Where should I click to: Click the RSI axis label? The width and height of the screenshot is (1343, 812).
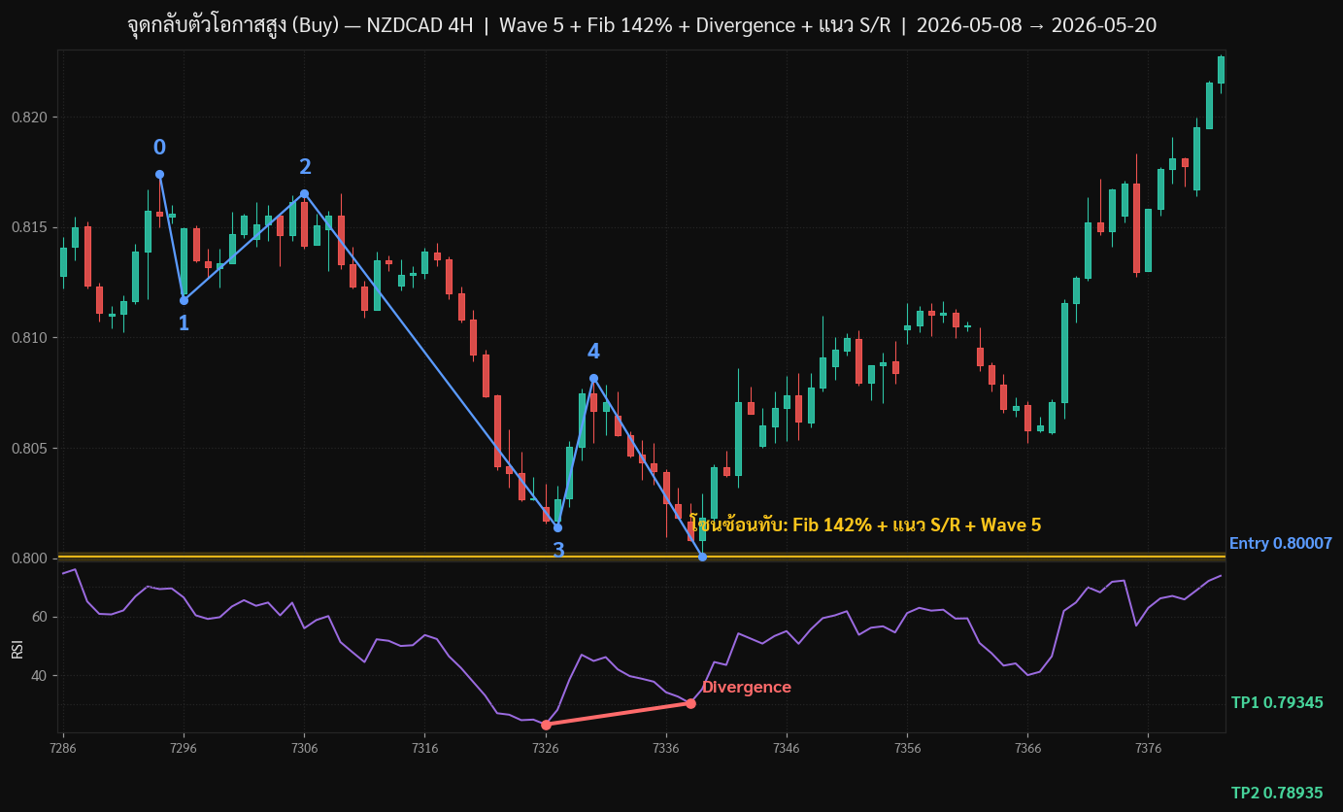pyautogui.click(x=17, y=649)
